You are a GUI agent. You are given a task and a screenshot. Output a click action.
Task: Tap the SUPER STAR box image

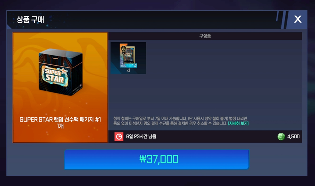pyautogui.click(x=60, y=72)
